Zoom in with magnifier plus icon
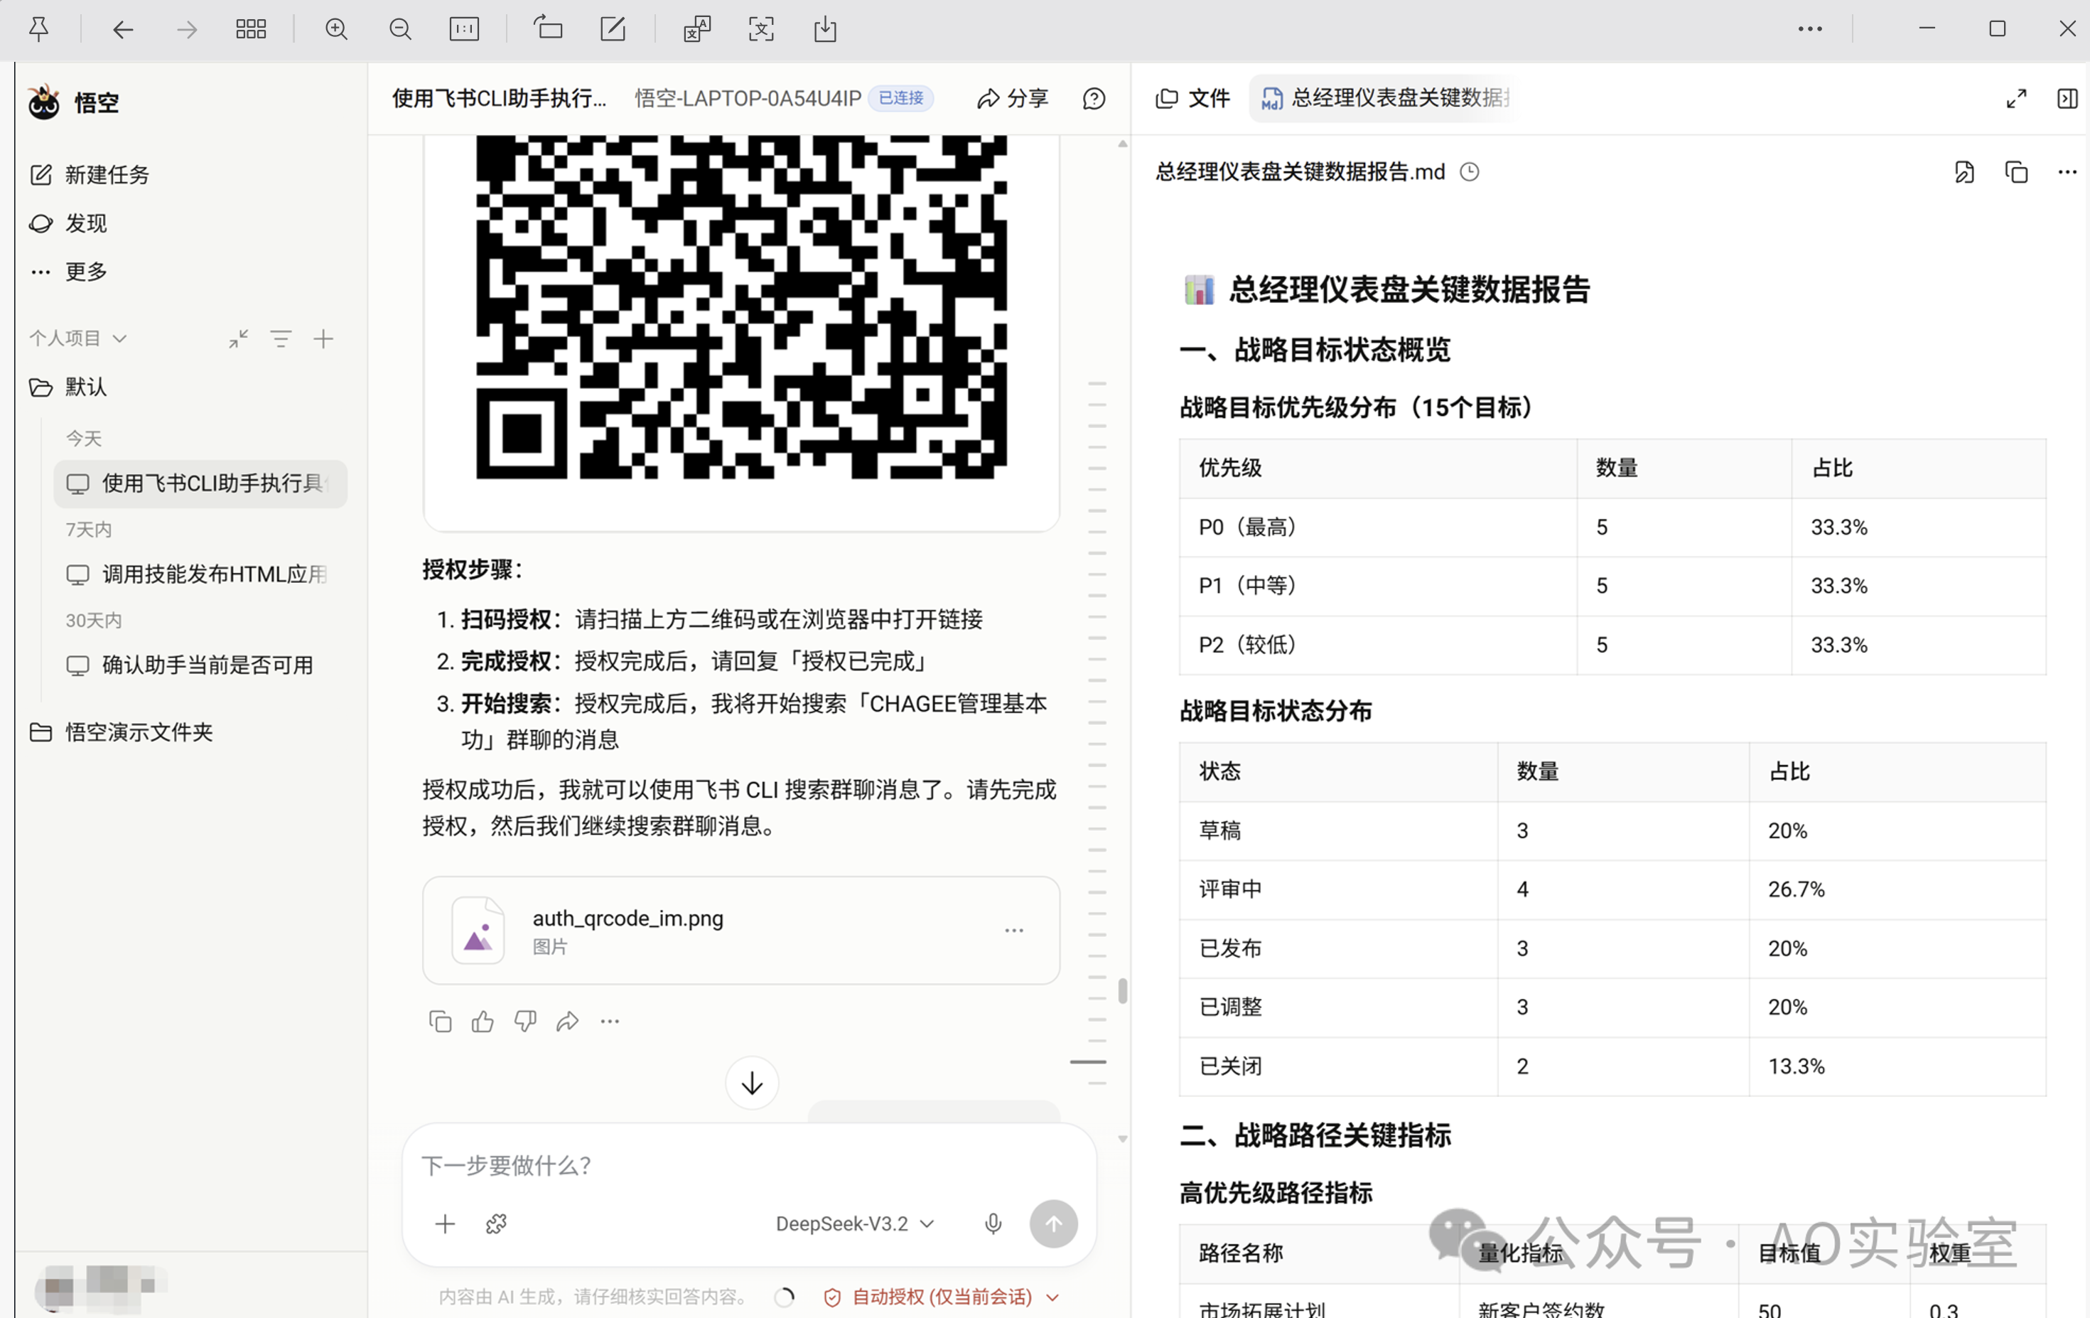2090x1318 pixels. (x=337, y=30)
